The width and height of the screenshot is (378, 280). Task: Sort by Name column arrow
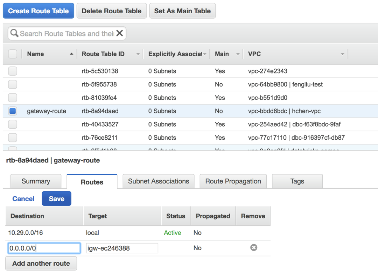click(71, 54)
